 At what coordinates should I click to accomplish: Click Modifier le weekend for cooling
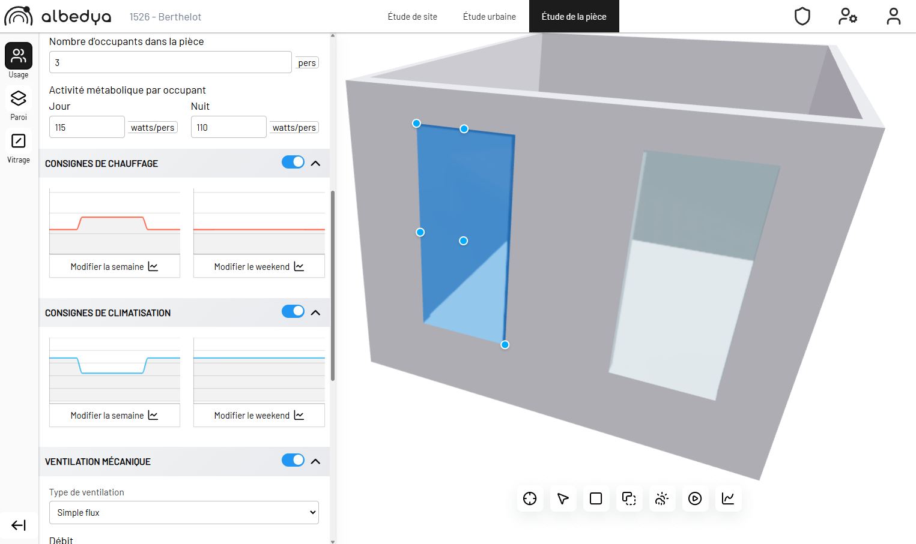point(259,415)
